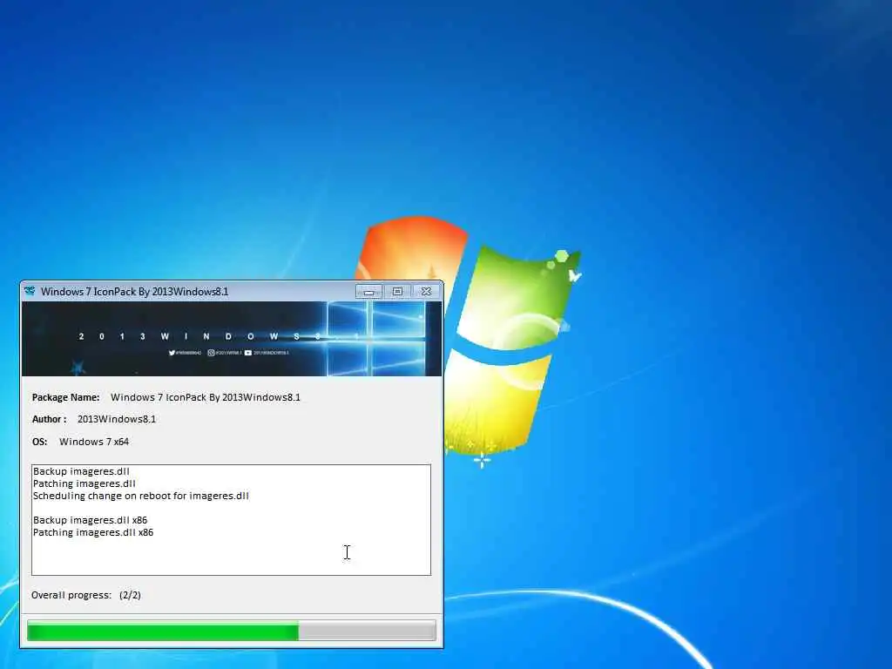The width and height of the screenshot is (892, 669).
Task: Click log line 'Patching imageres.dll x86'
Action: 93,532
